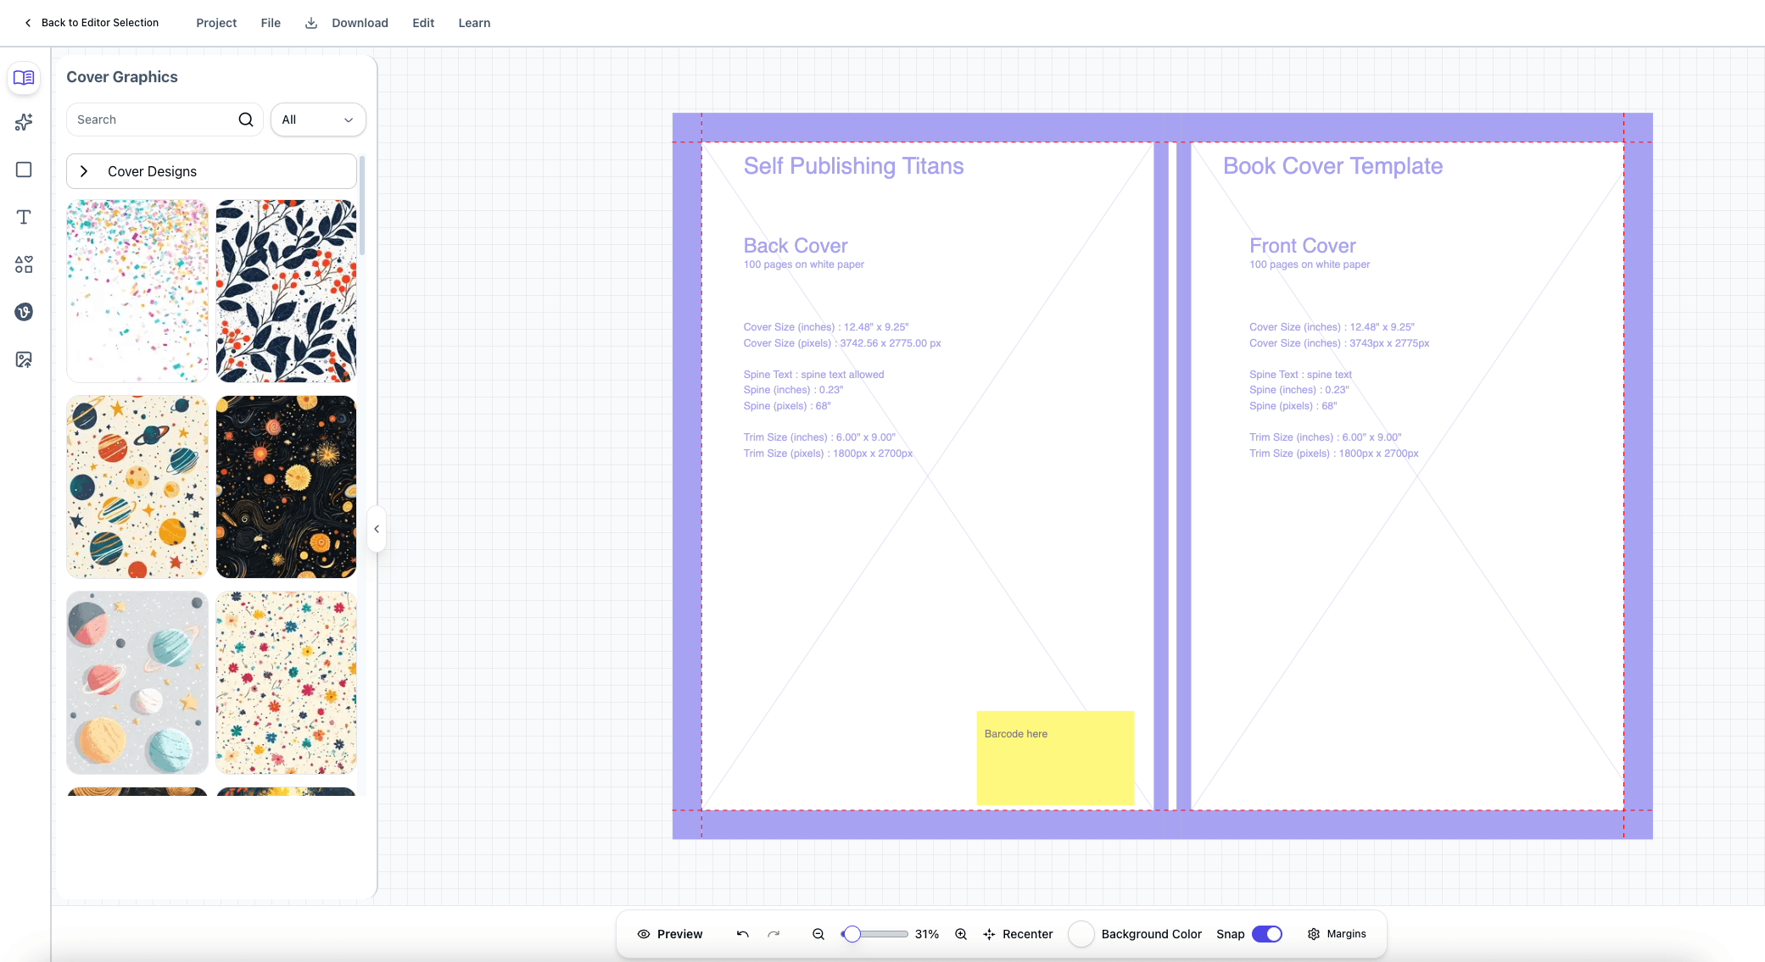
Task: Click the zoom in magnifier icon
Action: [961, 934]
